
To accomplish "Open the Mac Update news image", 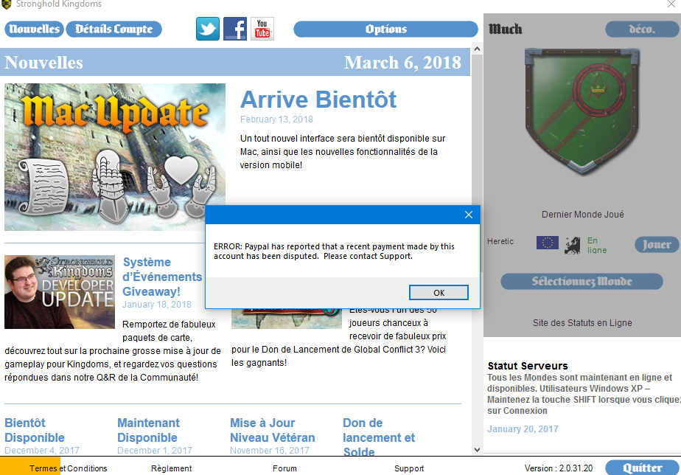I will [x=115, y=156].
